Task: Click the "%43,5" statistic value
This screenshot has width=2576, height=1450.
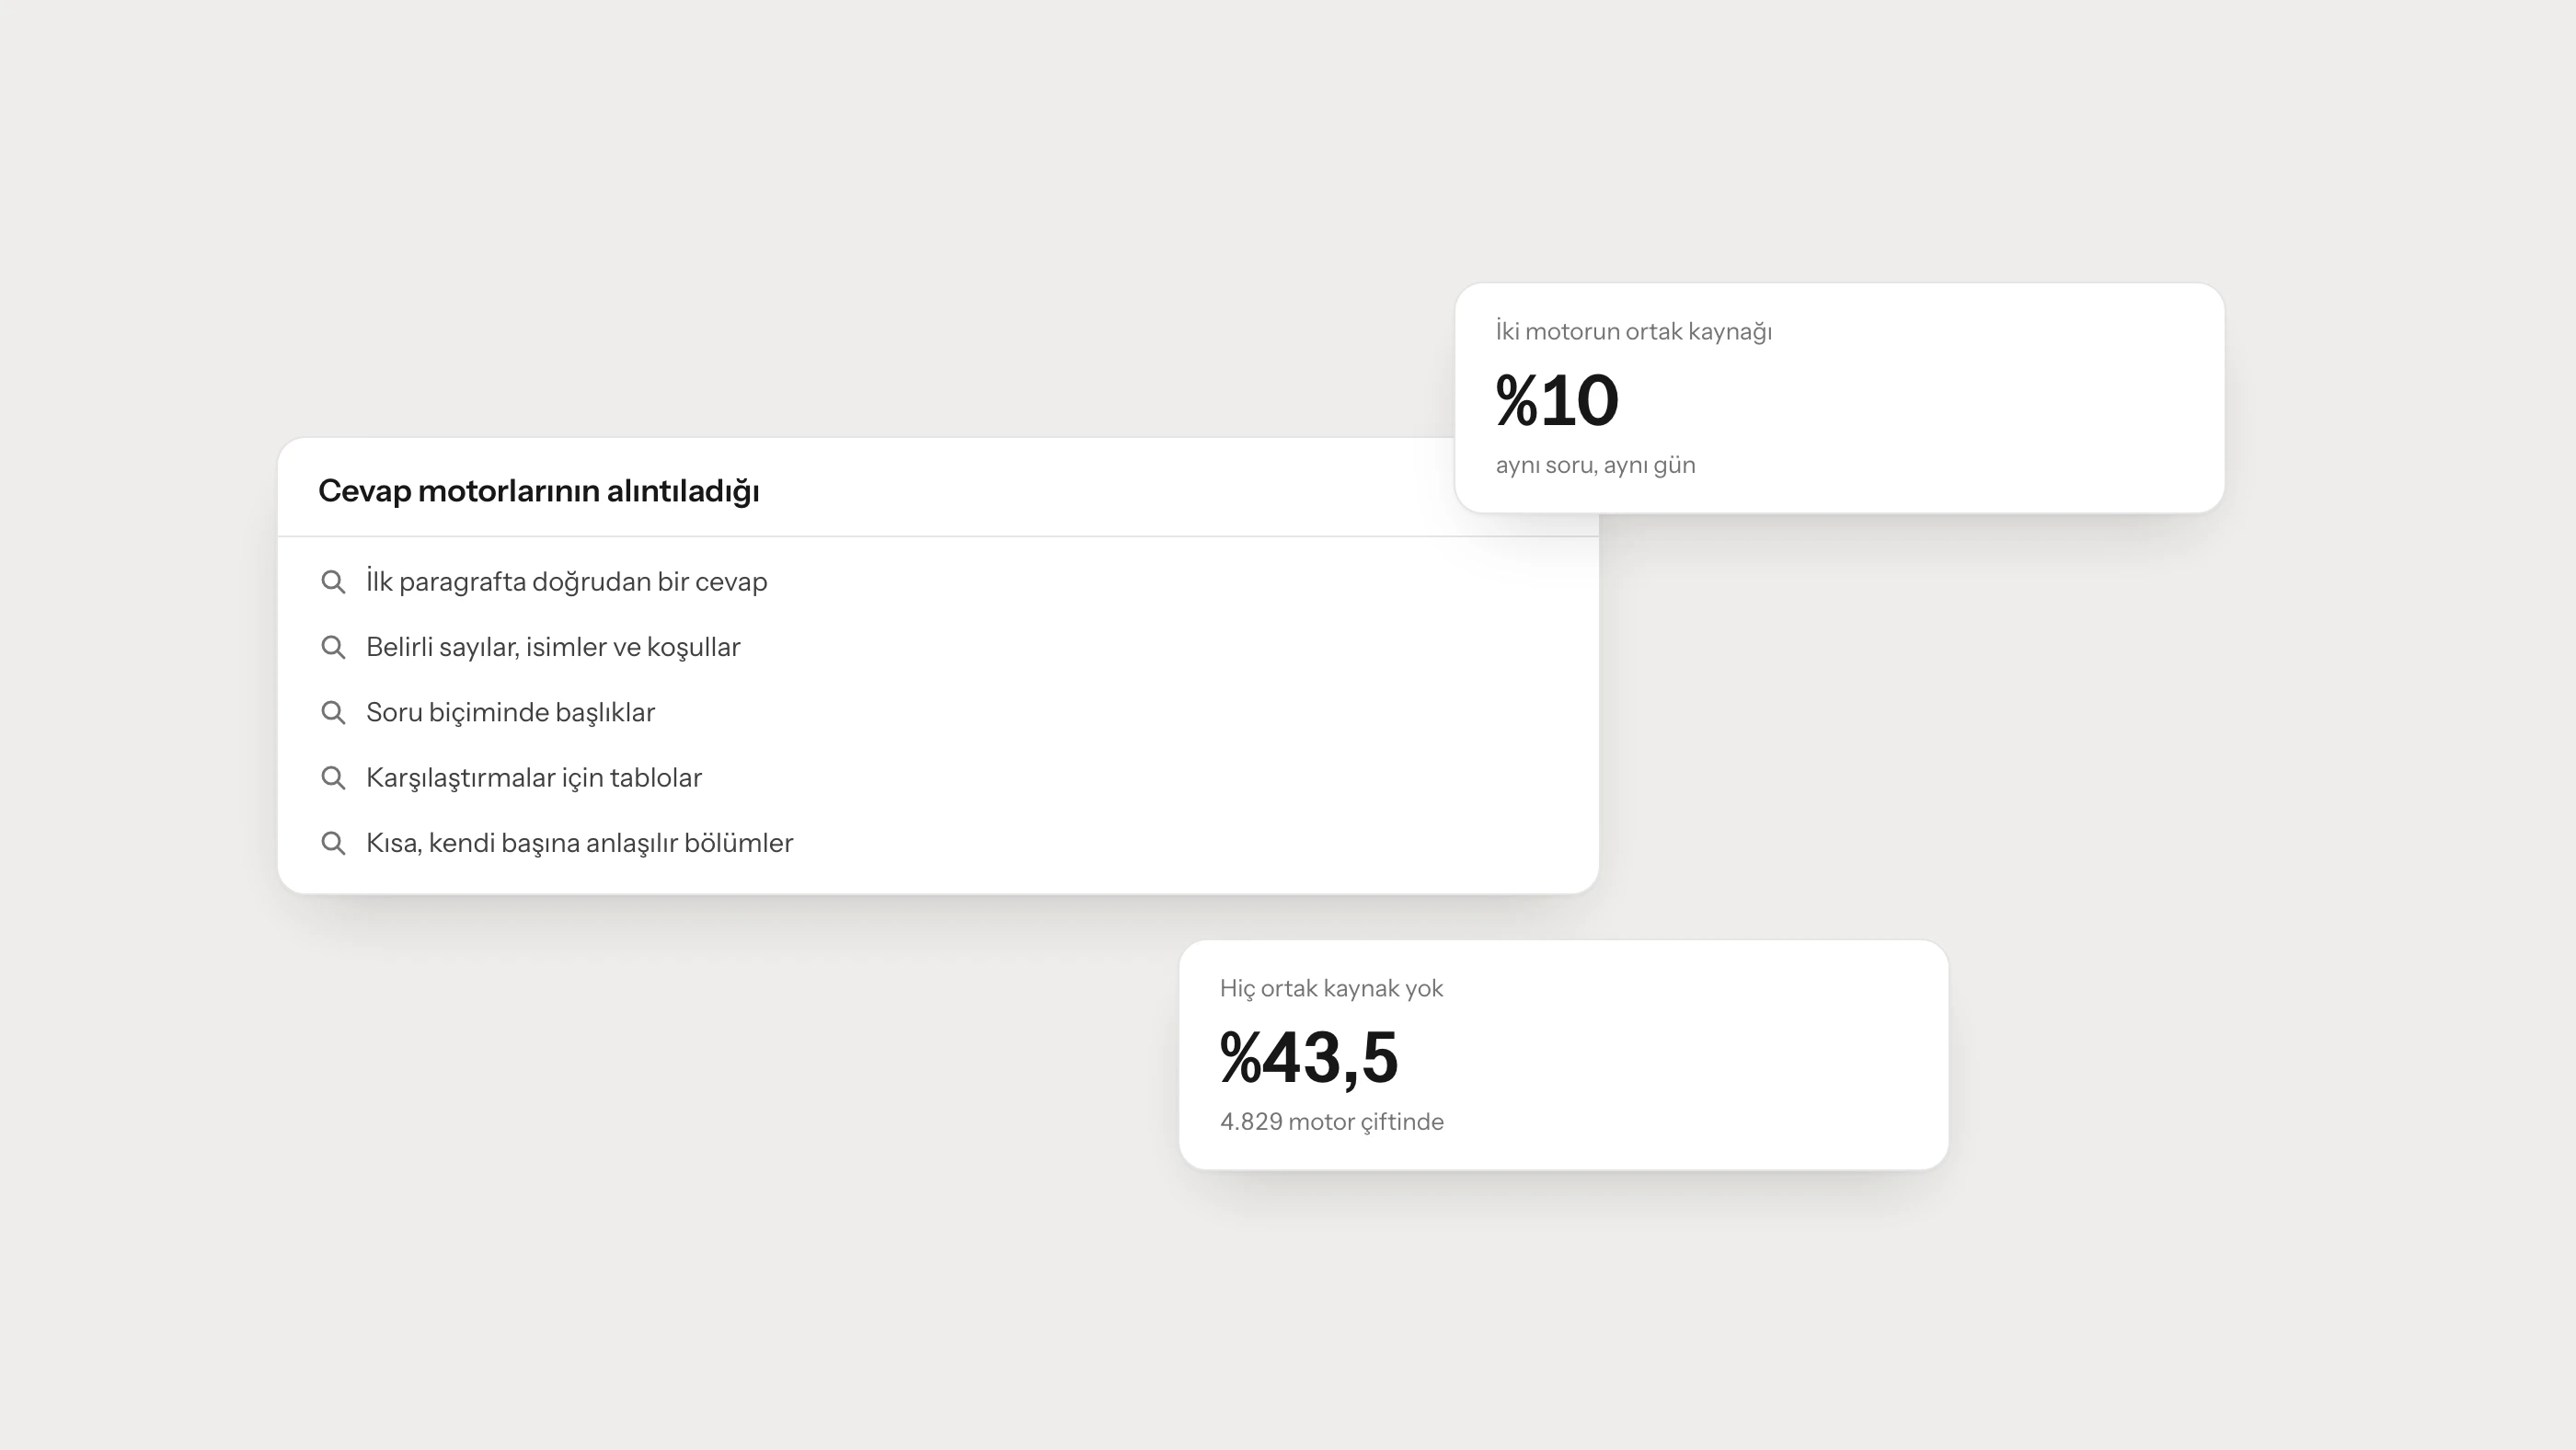Action: (1308, 1057)
